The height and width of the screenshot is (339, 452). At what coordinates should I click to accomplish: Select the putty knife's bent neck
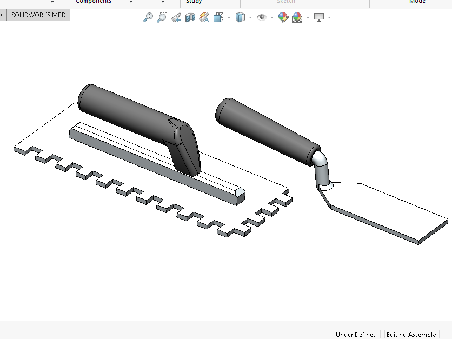(321, 170)
